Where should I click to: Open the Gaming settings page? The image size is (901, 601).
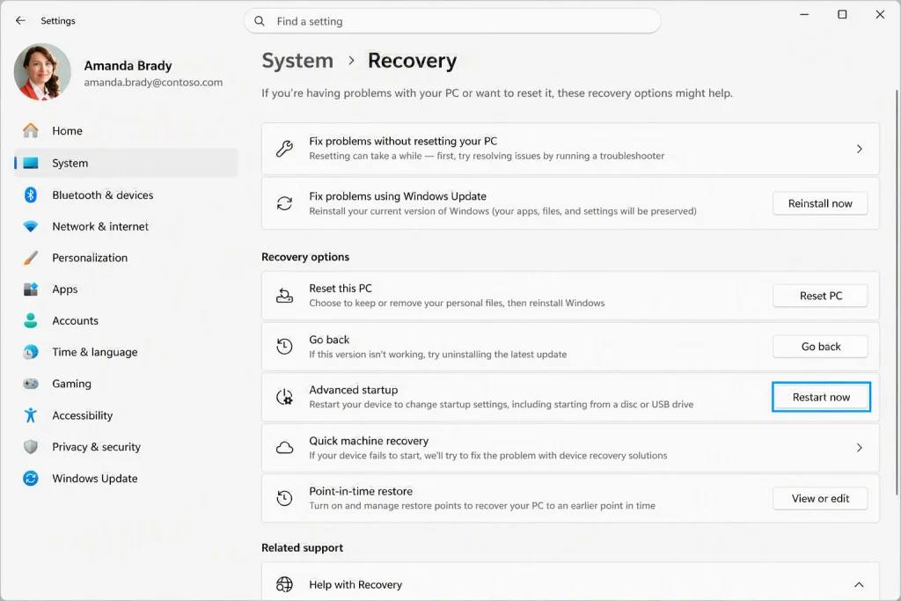tap(126, 384)
